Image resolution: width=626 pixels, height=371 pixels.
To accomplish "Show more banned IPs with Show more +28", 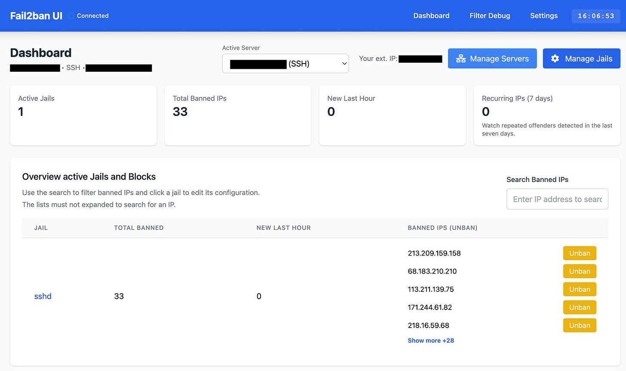I will (x=430, y=340).
